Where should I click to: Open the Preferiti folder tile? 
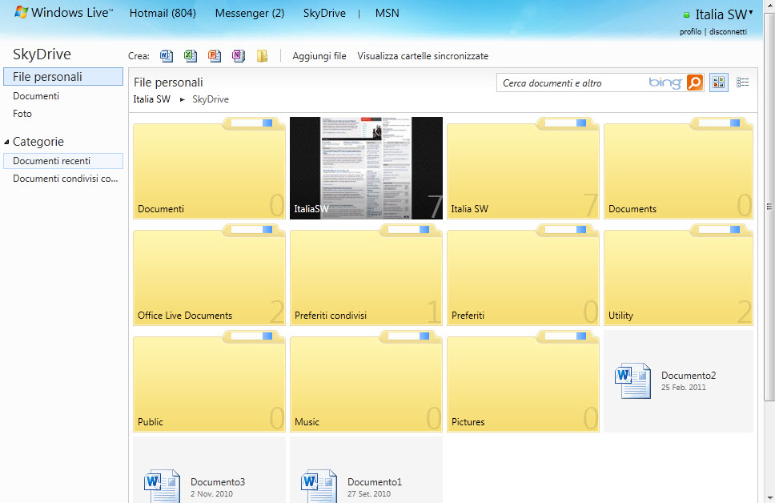523,275
